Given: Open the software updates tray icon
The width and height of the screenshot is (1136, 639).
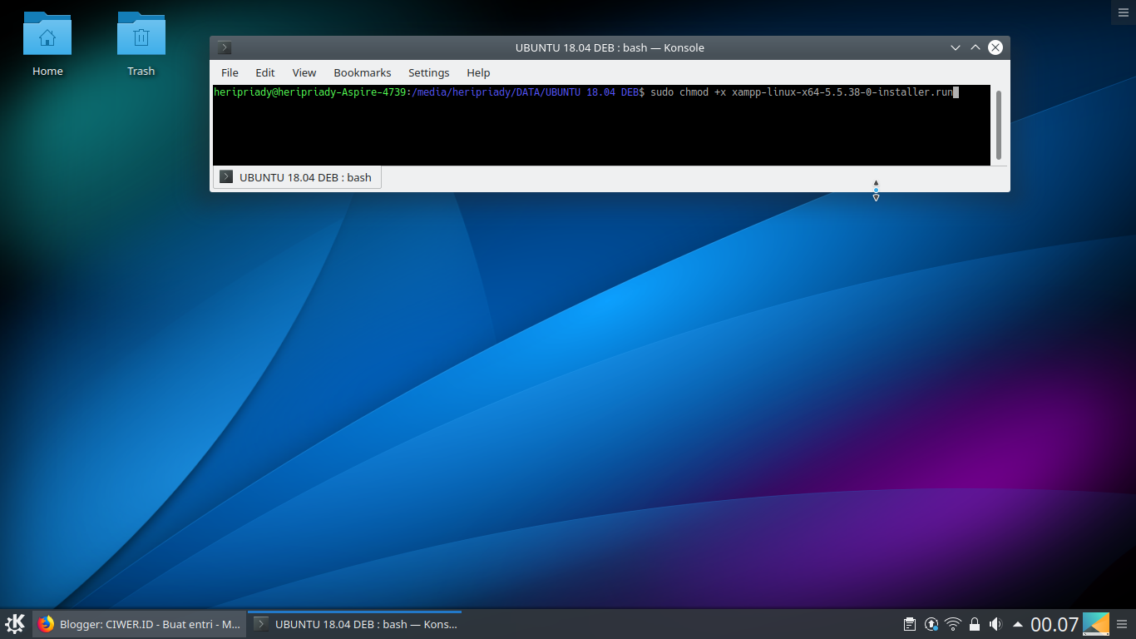Looking at the screenshot, I should point(931,624).
